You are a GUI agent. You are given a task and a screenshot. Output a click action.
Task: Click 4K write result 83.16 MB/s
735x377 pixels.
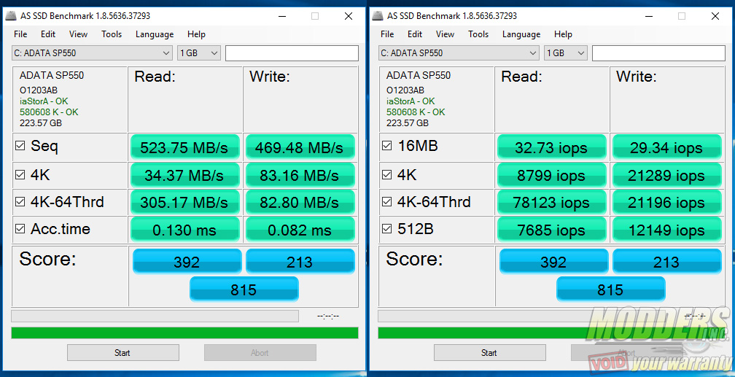(x=300, y=175)
